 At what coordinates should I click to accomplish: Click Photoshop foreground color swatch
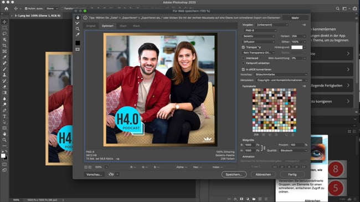tap(3, 156)
